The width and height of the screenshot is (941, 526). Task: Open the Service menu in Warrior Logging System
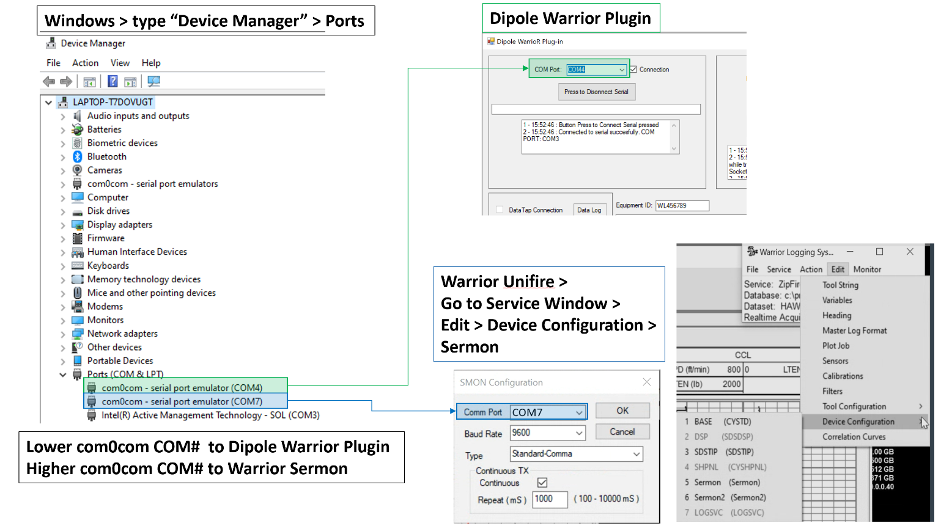click(x=778, y=269)
